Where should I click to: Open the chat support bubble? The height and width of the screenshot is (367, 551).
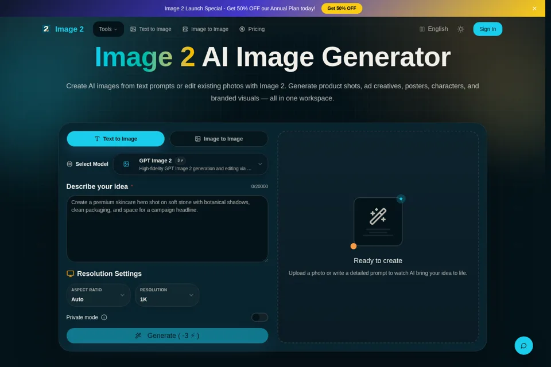pyautogui.click(x=523, y=346)
